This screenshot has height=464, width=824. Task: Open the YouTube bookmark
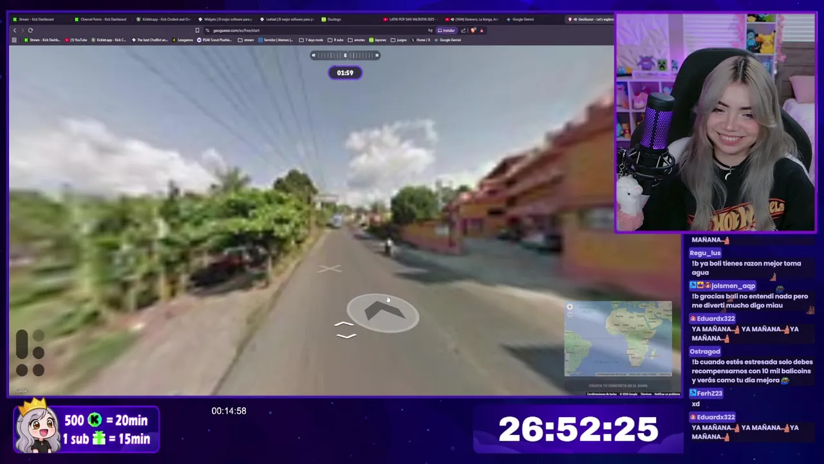(x=76, y=40)
